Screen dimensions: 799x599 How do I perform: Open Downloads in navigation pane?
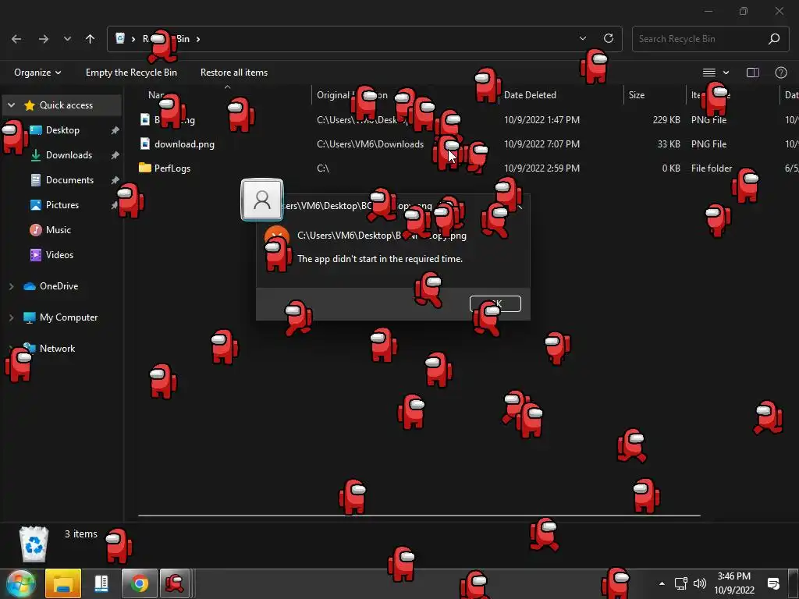(69, 155)
